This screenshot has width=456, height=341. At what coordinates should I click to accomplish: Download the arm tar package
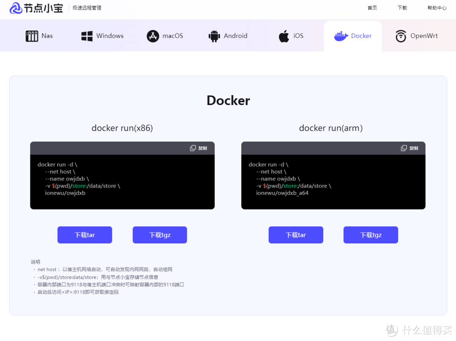pyautogui.click(x=296, y=235)
